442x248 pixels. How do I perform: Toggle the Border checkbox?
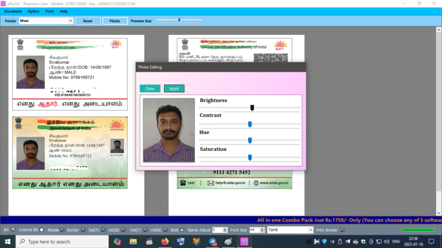pyautogui.click(x=83, y=230)
